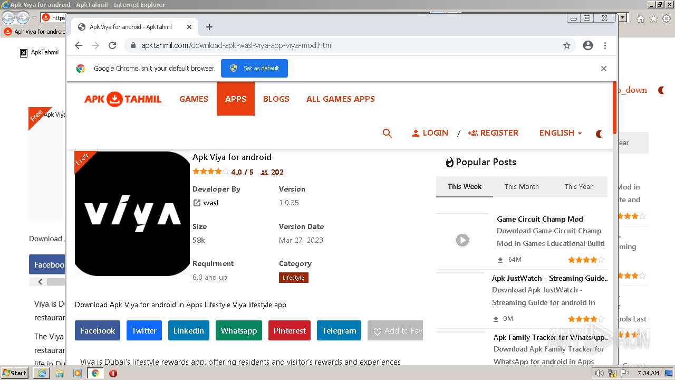Click Add to Favorites heart button
The height and width of the screenshot is (380, 675).
(396, 330)
